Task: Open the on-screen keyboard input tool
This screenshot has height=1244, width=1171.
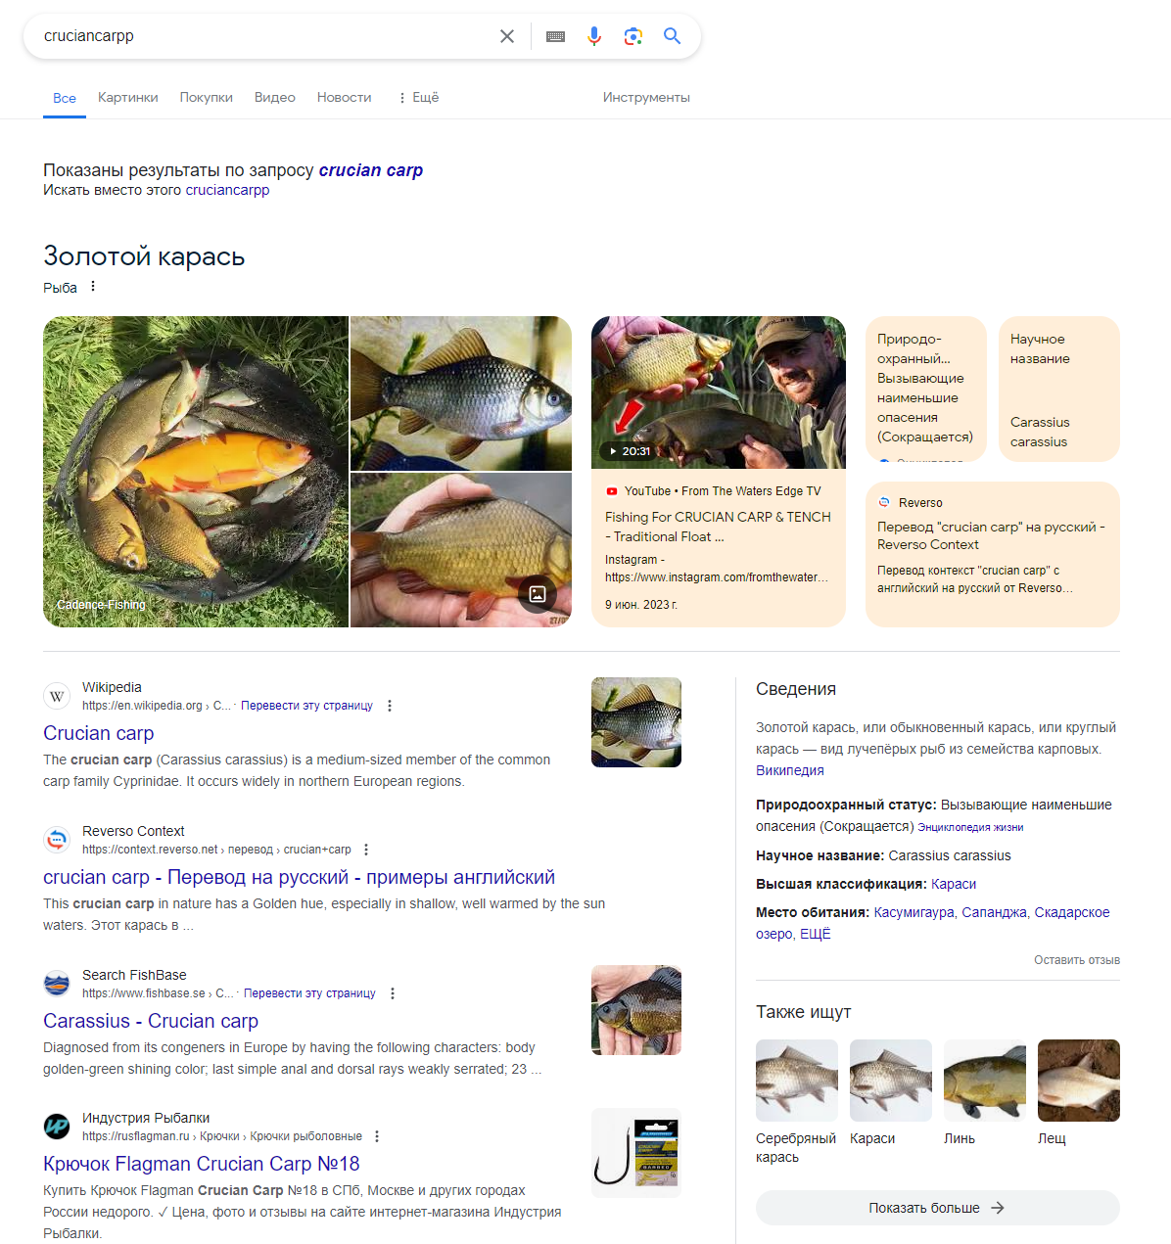Action: pos(555,36)
